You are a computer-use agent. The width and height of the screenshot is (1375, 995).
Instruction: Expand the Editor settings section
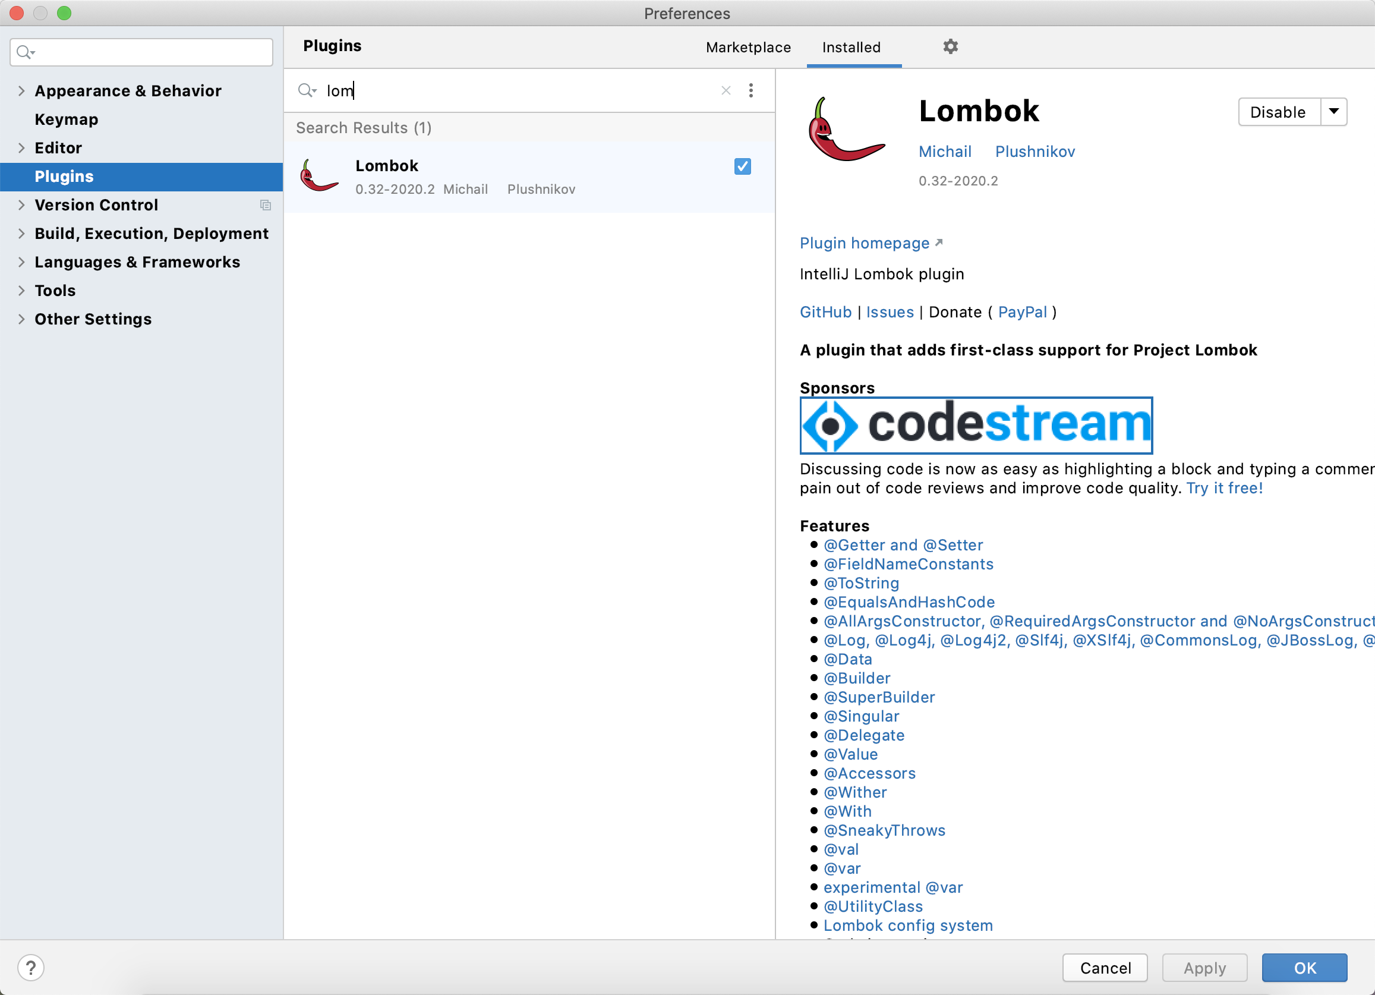(22, 148)
